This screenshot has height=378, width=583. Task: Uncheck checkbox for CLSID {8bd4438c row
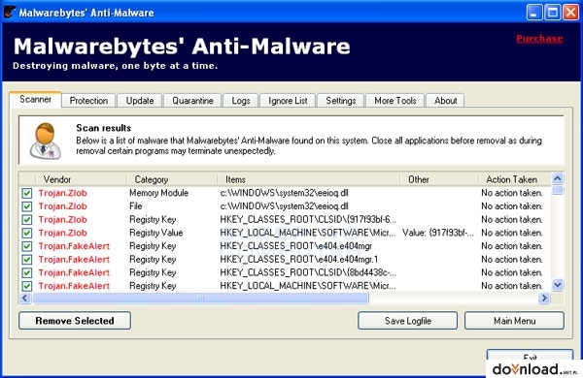[x=27, y=273]
